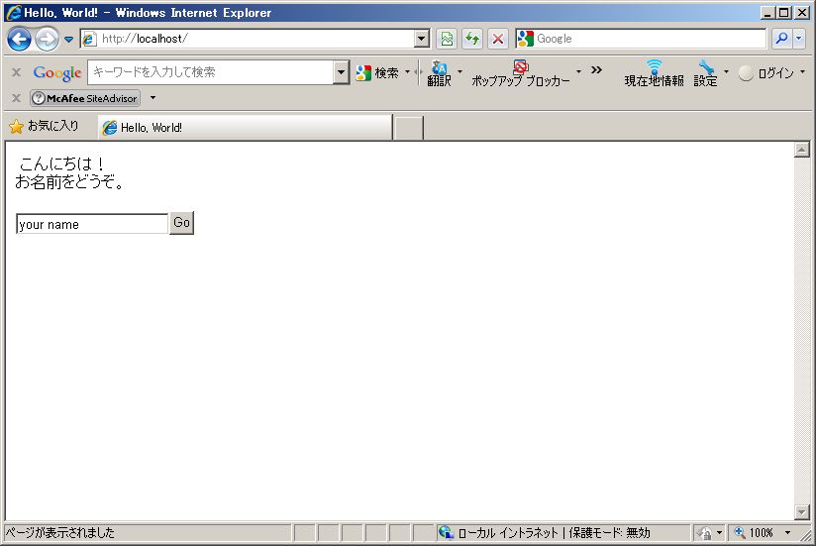816x546 pixels.
Task: Open the 設定 wrench settings icon
Action: tap(706, 73)
